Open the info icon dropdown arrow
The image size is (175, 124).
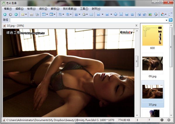coord(79,14)
